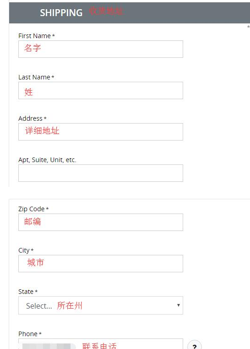Click into the Address text box
250x349 pixels.
pyautogui.click(x=101, y=132)
